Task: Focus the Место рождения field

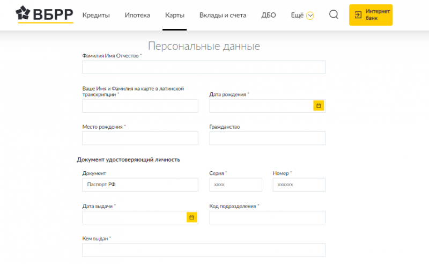Action: point(140,138)
